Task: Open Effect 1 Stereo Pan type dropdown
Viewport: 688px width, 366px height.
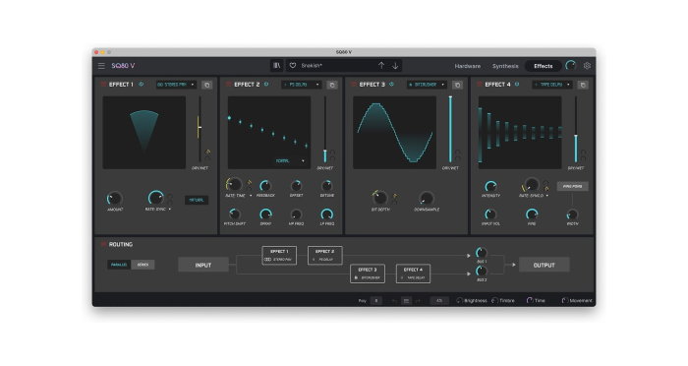Action: click(176, 85)
